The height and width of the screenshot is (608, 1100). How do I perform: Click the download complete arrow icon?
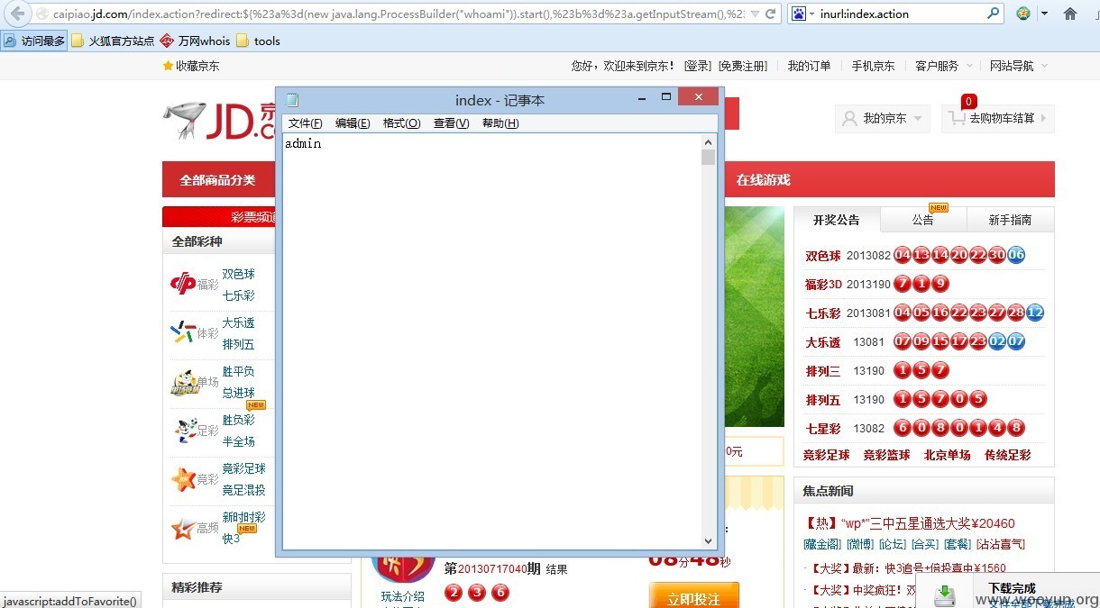click(945, 594)
